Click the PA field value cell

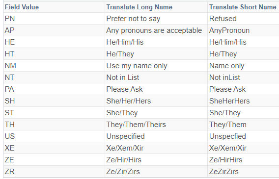coord(54,89)
